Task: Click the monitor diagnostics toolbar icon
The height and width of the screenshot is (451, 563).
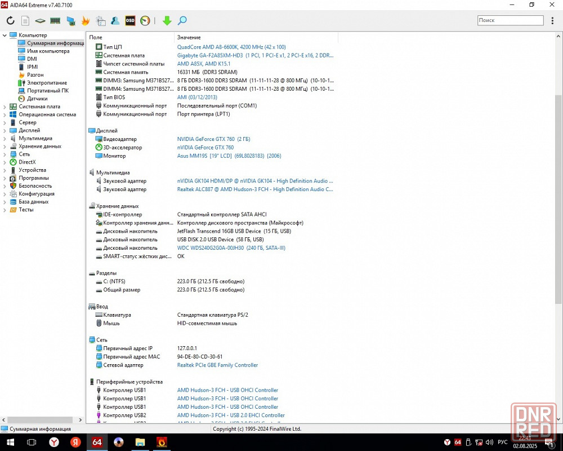Action: [71, 21]
